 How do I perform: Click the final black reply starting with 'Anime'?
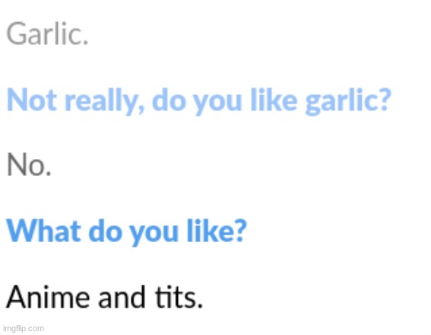click(x=104, y=297)
